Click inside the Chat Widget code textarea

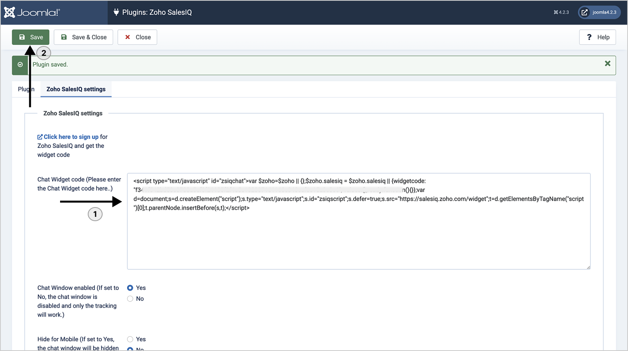tap(358, 238)
